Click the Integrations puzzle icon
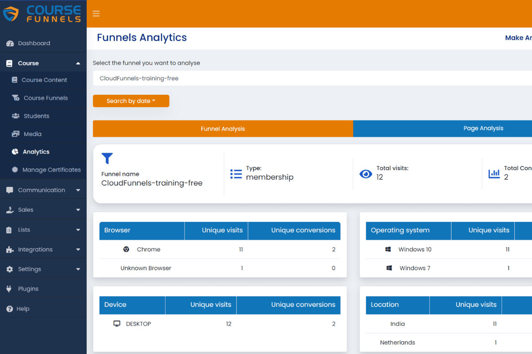This screenshot has height=354, width=532. (10, 250)
